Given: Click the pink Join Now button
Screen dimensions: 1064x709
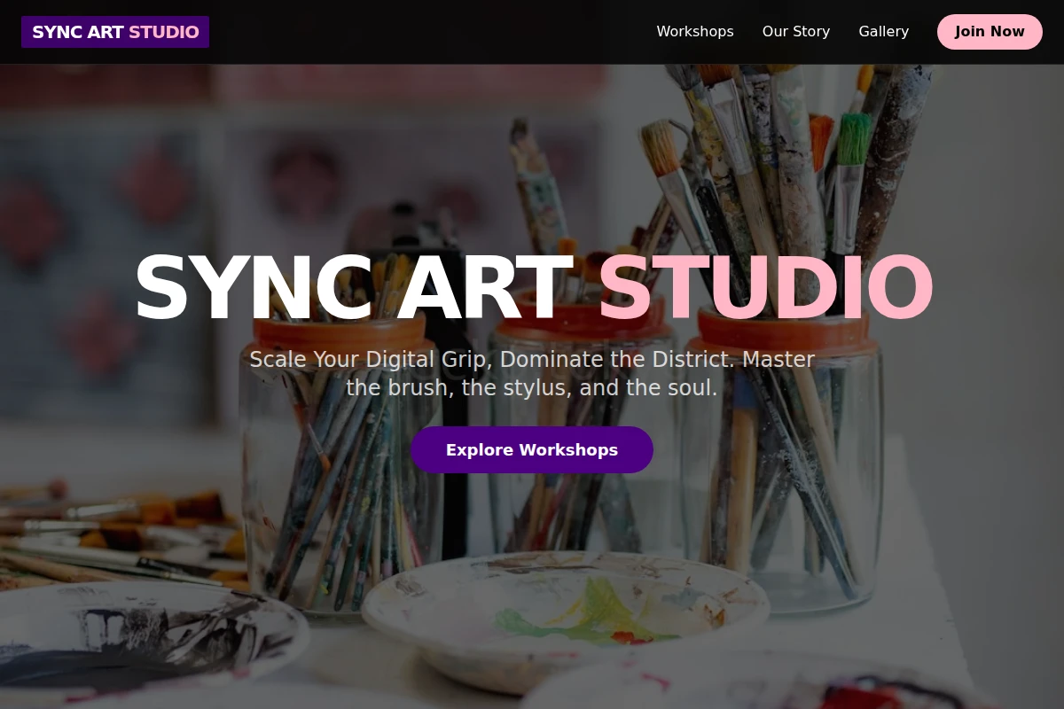Looking at the screenshot, I should [x=990, y=32].
